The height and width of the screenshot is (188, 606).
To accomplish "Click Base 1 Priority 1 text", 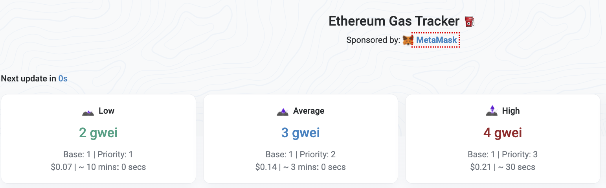I will pos(98,155).
